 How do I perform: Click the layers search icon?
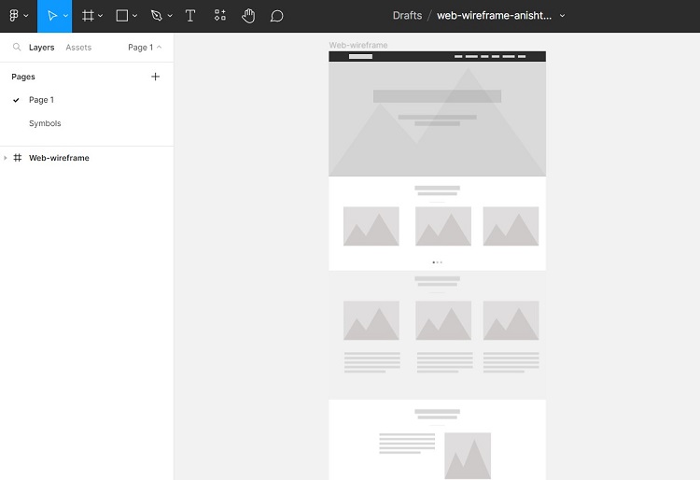point(17,47)
